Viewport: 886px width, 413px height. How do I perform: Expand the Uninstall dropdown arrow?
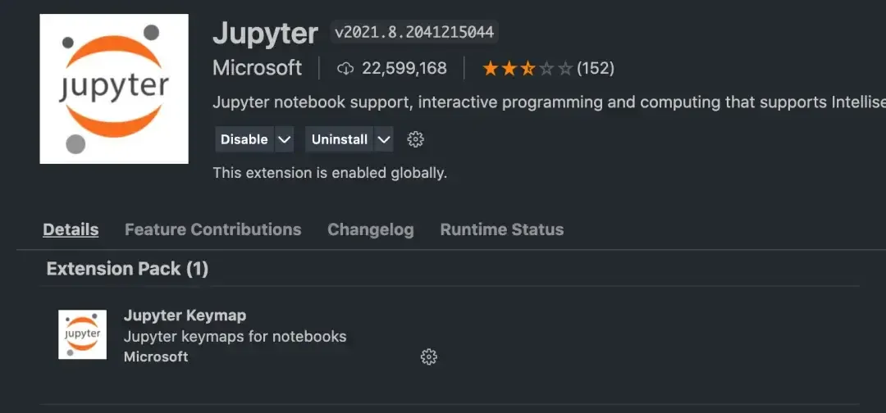tap(383, 139)
